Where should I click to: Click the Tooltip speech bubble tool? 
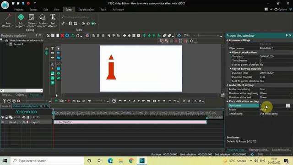[53, 58]
